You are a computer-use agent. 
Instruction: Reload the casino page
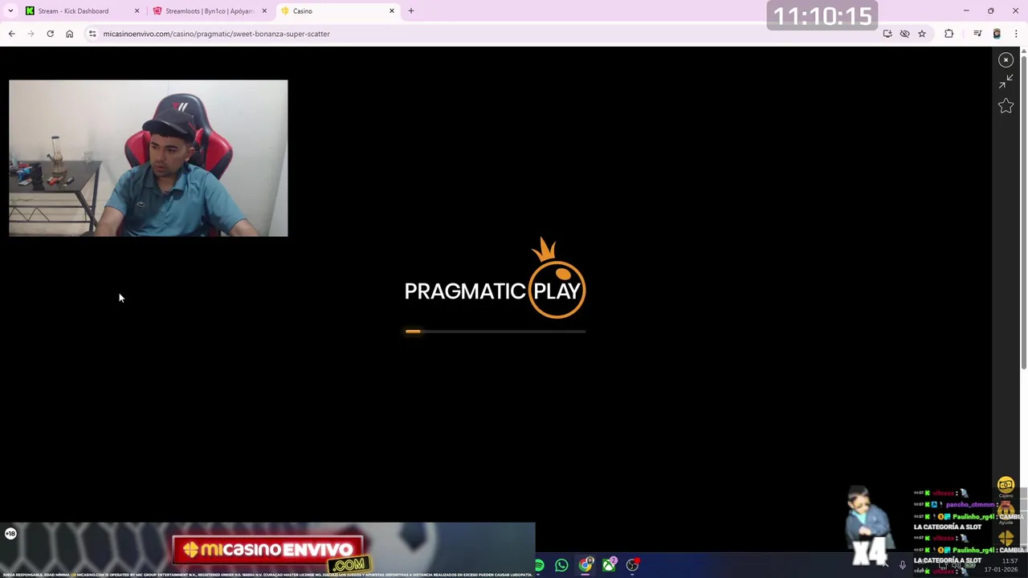point(50,34)
